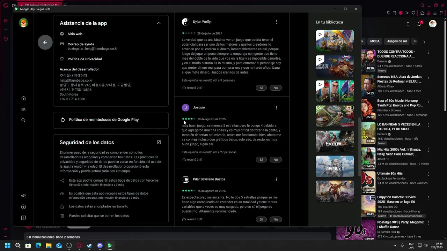This screenshot has width=447, height=251.
Task: Open Opera downloads icon in browser toolbar
Action: coord(435,13)
